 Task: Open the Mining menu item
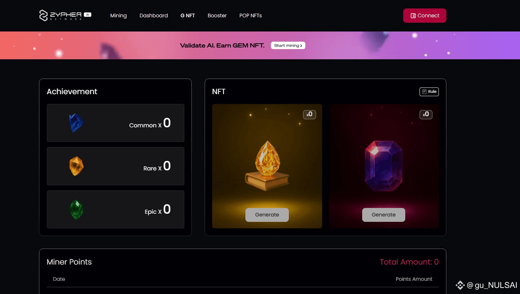(118, 16)
